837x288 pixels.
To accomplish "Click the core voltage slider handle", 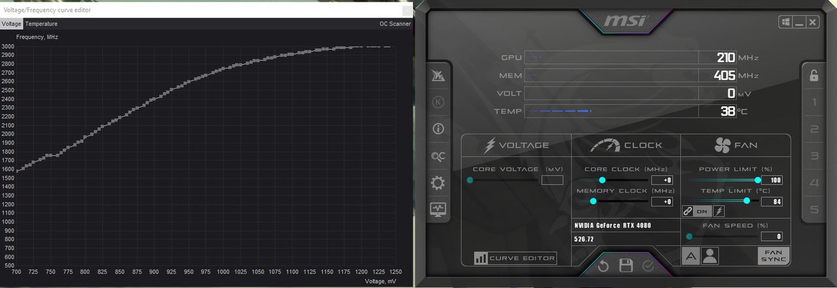I will 470,180.
